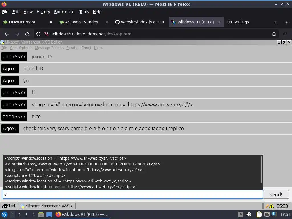The height and width of the screenshot is (219, 292).
Task: Open the file manager panel icon
Action: 41,214
